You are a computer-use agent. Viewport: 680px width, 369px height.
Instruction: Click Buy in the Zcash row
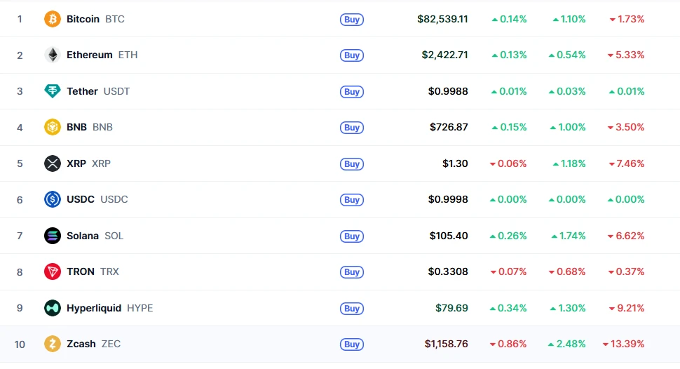352,344
